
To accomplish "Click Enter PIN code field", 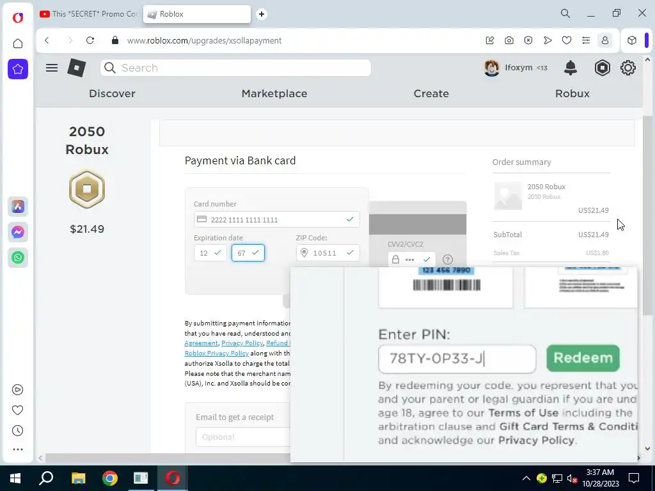I will pos(457,359).
